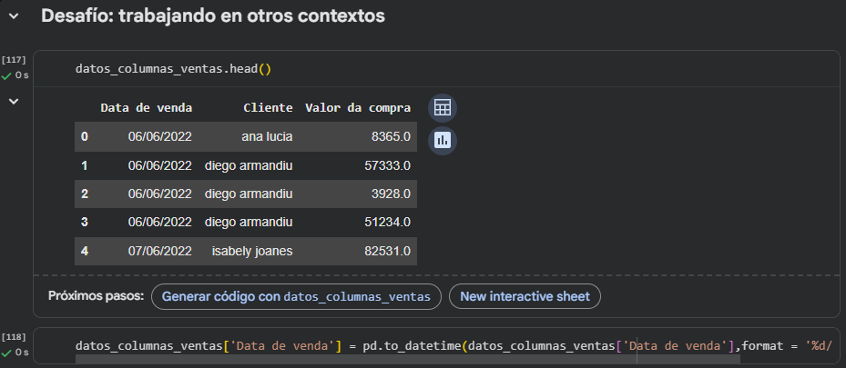Click the row index 2 label
Image resolution: width=846 pixels, height=368 pixels.
pyautogui.click(x=85, y=194)
